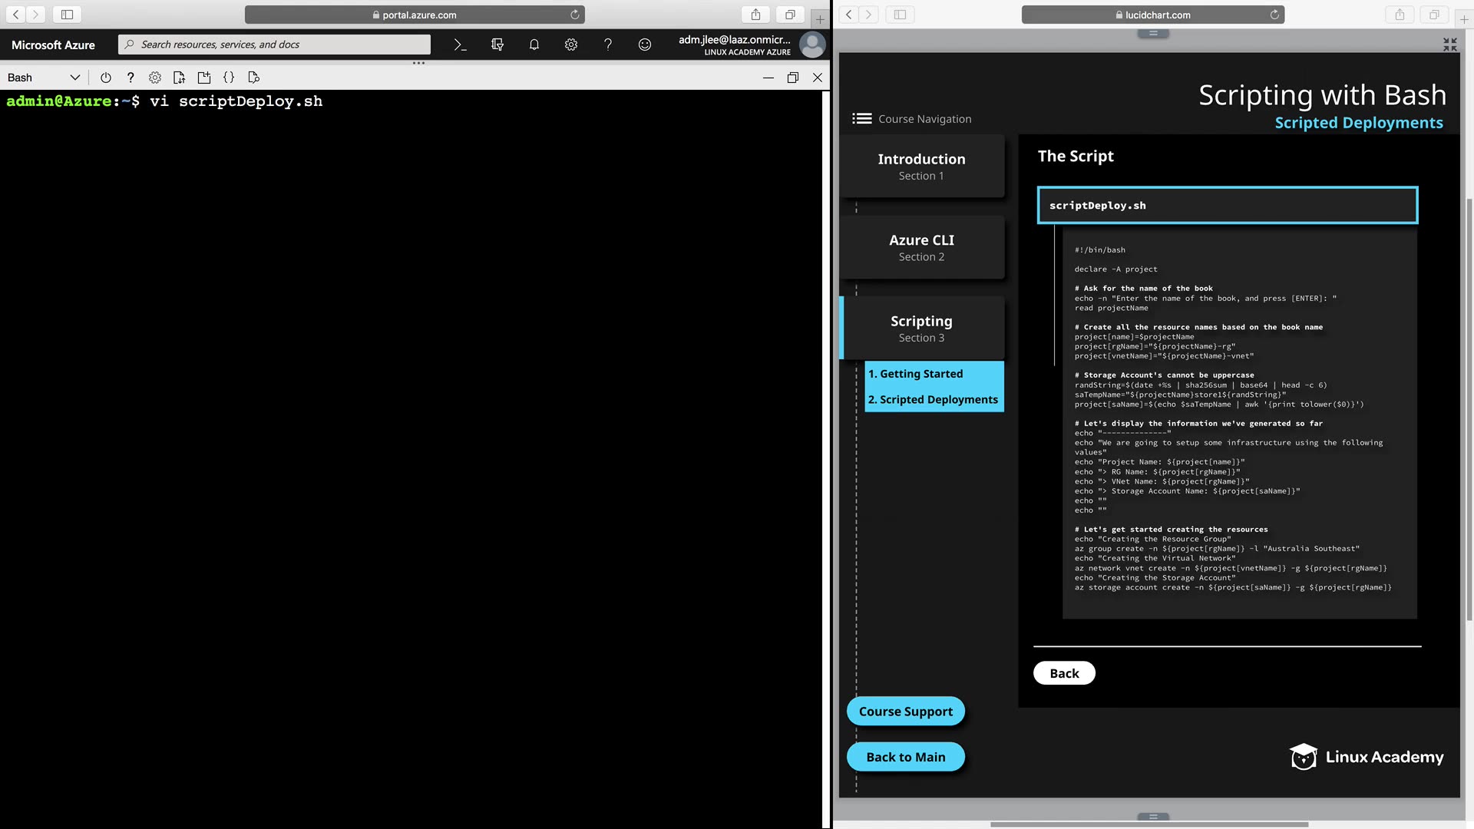The height and width of the screenshot is (829, 1474).
Task: Click the Azure search resources field
Action: [276, 45]
